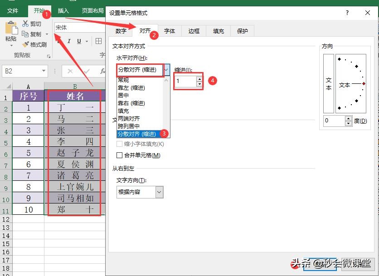Open the clipboard pane launcher
The image size is (379, 276).
pos(49,56)
